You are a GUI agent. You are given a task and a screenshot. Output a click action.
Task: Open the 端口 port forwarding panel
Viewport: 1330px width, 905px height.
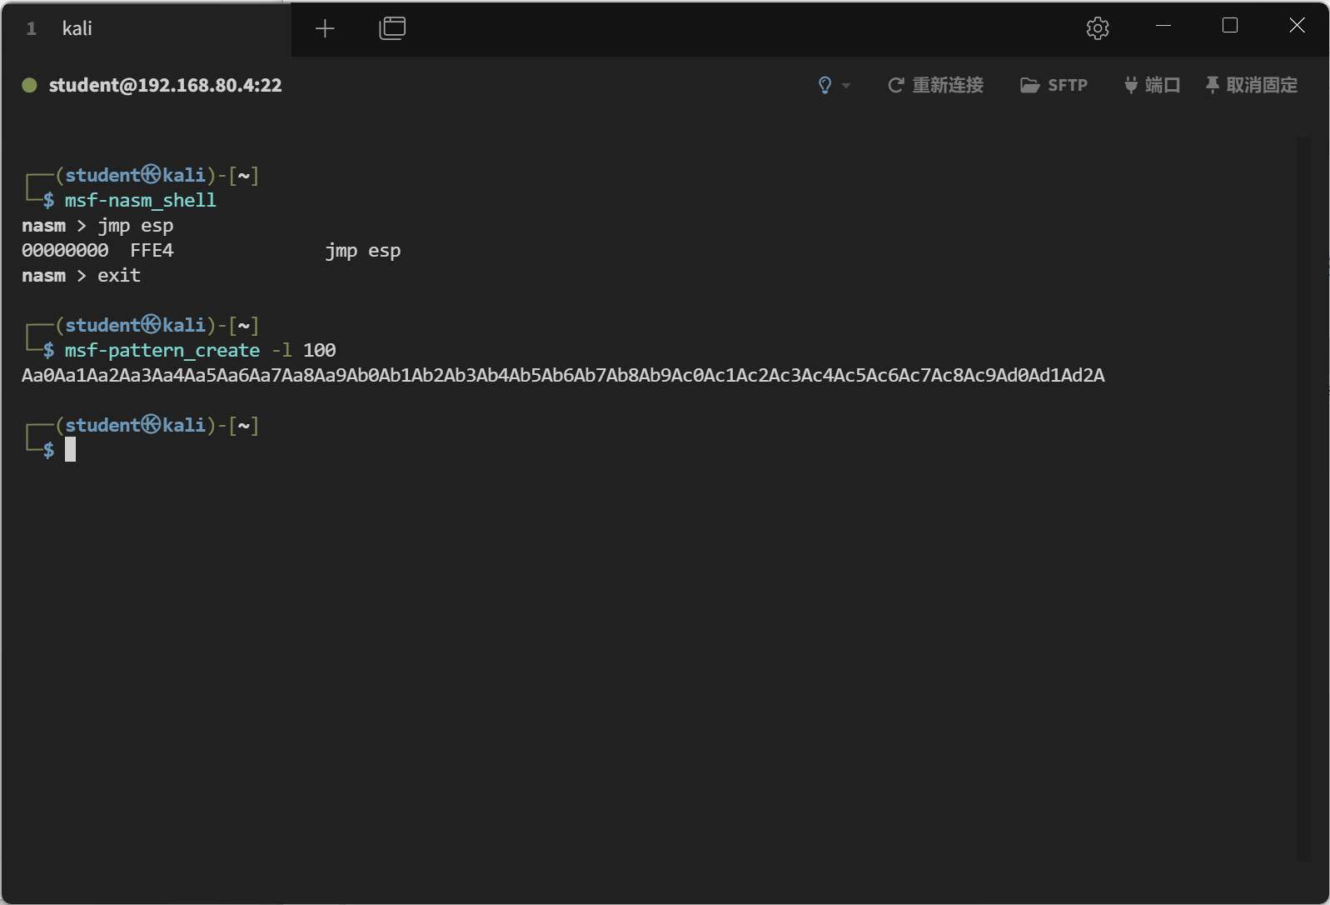(1153, 85)
